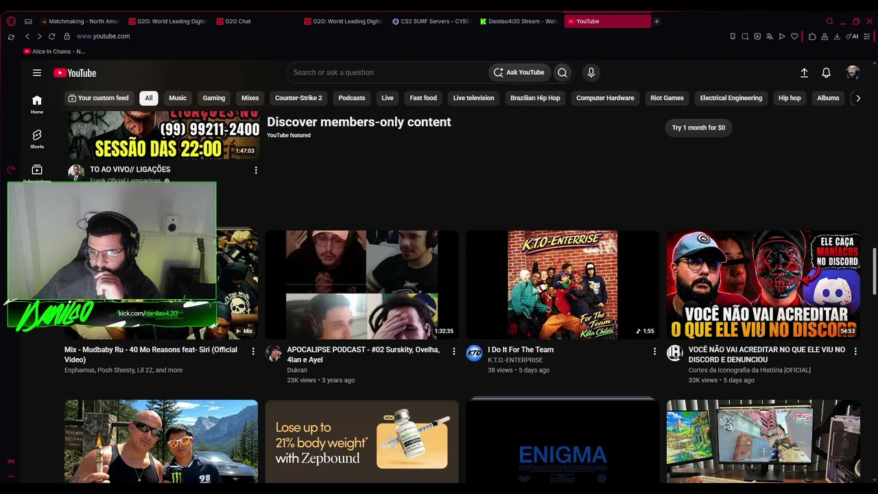
Task: Open options for APOCALIPSE PODCAST video
Action: click(x=453, y=351)
